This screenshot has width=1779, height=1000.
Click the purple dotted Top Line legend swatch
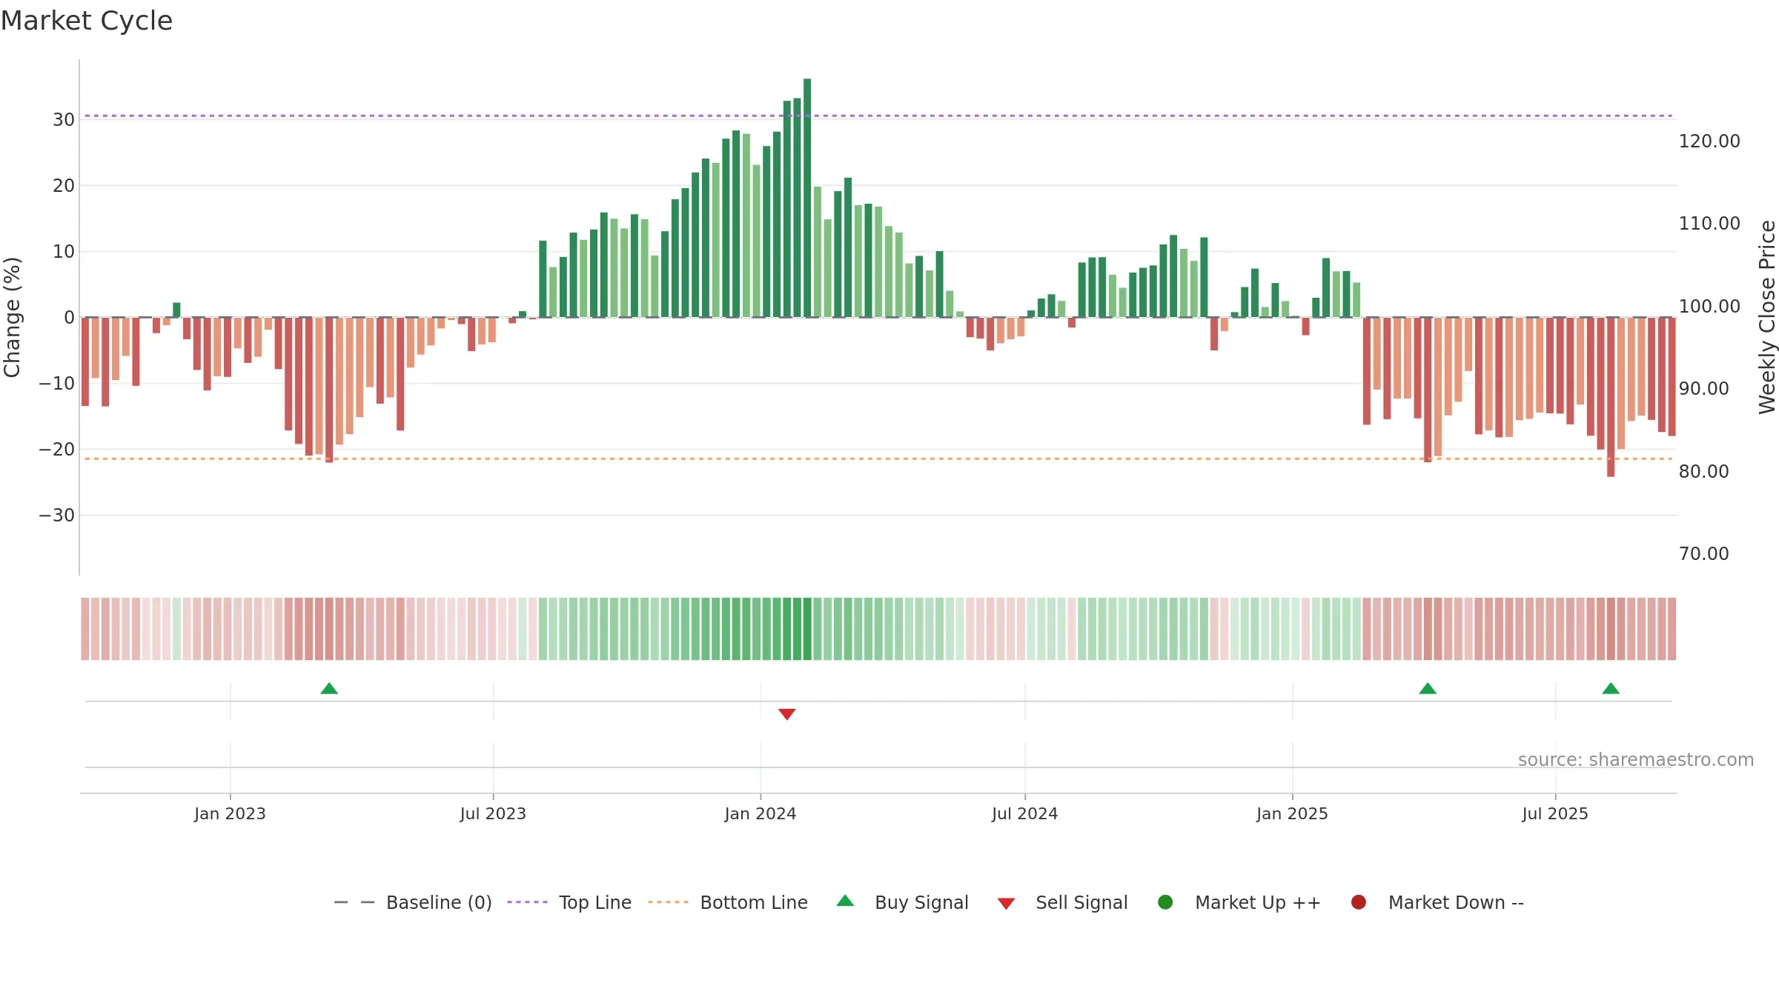527,902
